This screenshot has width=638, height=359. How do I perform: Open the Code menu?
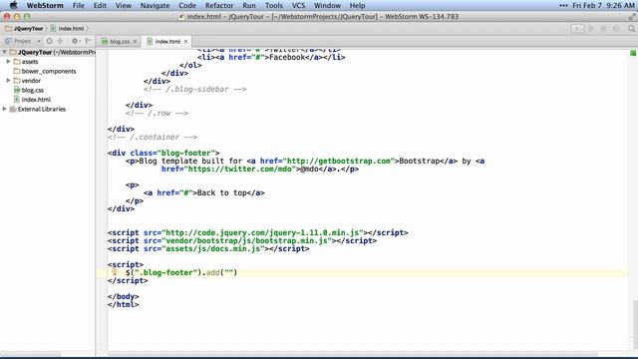(x=187, y=5)
